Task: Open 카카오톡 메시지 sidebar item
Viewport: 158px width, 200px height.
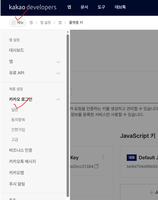Action: [x=22, y=161]
